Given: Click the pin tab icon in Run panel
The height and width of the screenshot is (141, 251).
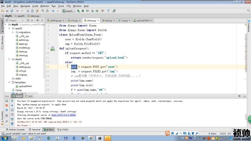Looking at the screenshot, I should (7, 121).
